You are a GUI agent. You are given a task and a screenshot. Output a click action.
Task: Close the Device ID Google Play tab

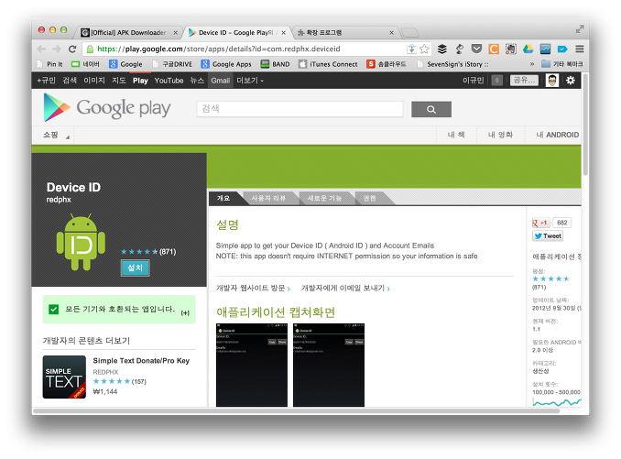pyautogui.click(x=284, y=33)
